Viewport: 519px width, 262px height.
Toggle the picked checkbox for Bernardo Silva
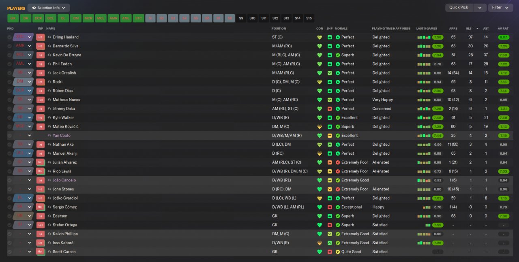click(9, 46)
